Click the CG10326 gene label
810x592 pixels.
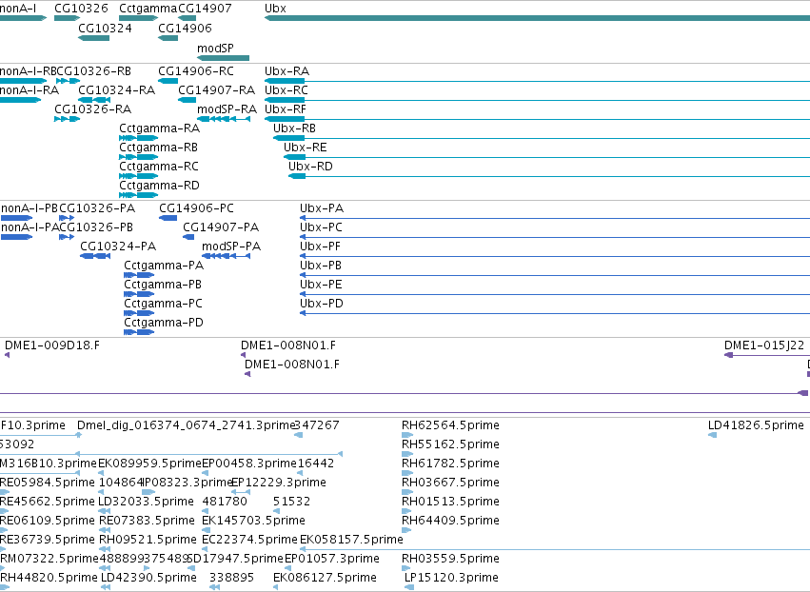coord(81,9)
